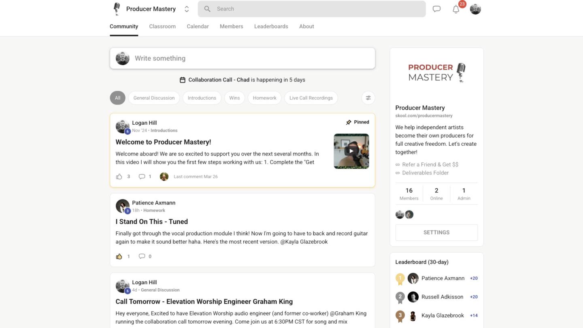Open Patience Axmann's avatar on her post
Viewport: 583px width, 328px height.
123,206
